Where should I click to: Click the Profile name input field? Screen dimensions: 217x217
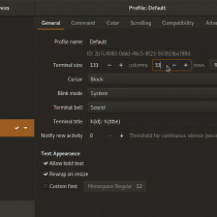(152, 42)
